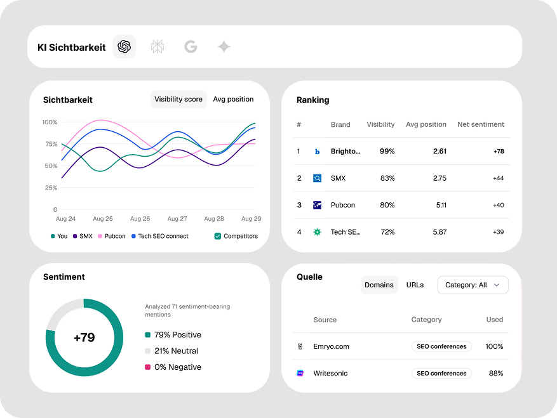Screen dimensions: 557x418
Task: Switch to the Avg position tab
Action: pyautogui.click(x=233, y=100)
